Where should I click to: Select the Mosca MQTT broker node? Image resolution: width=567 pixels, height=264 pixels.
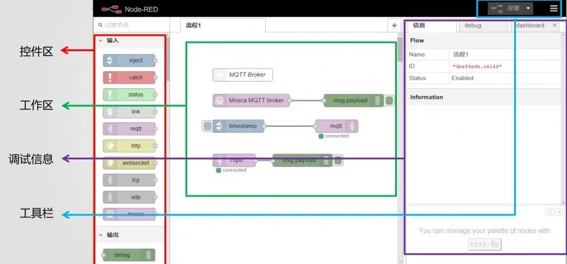(251, 100)
